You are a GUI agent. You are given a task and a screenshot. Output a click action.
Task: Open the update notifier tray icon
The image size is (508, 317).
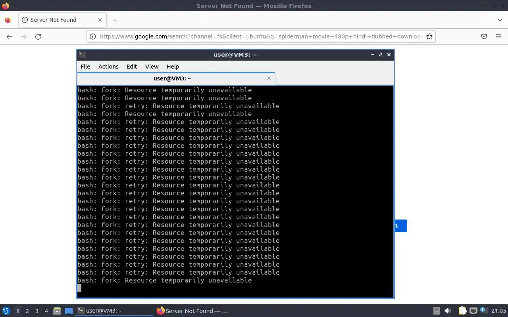483,311
